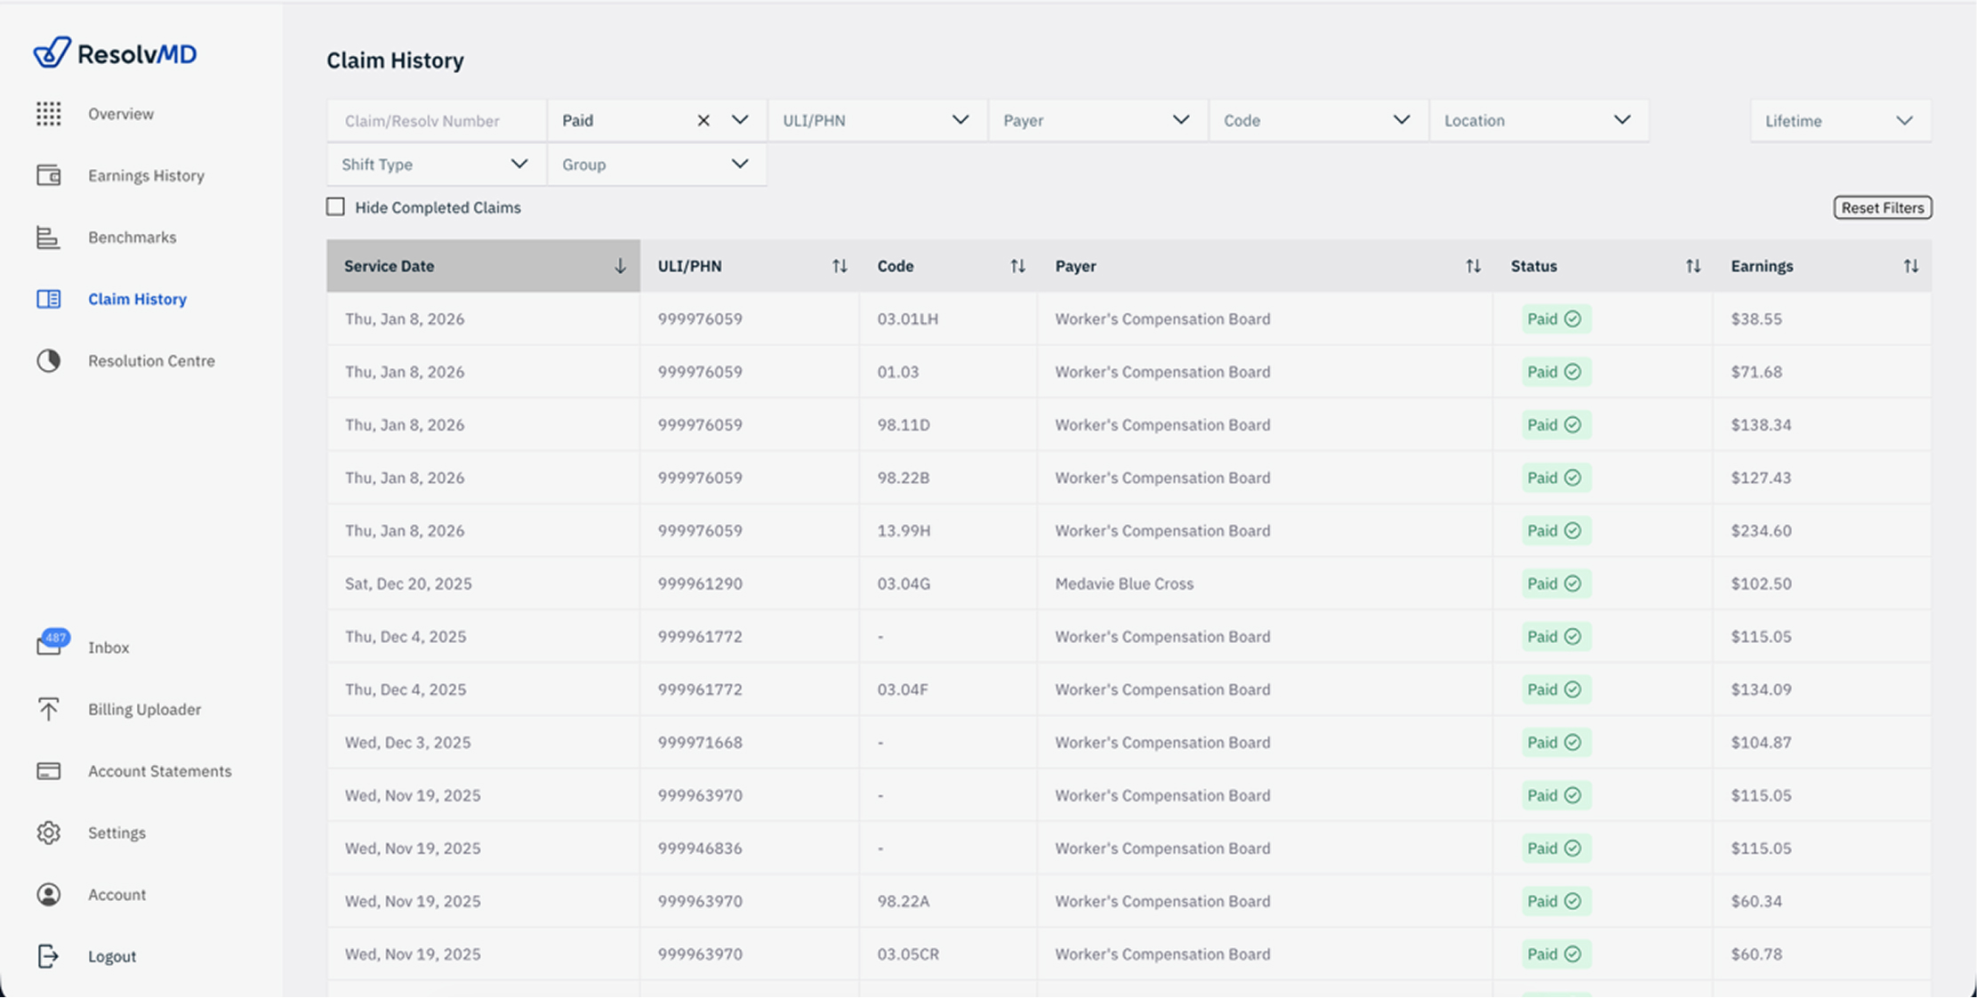Click the Benchmarks chart icon
The width and height of the screenshot is (1977, 998).
[49, 237]
